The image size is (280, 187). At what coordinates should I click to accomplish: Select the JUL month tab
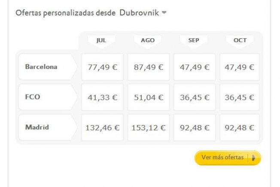(x=101, y=41)
